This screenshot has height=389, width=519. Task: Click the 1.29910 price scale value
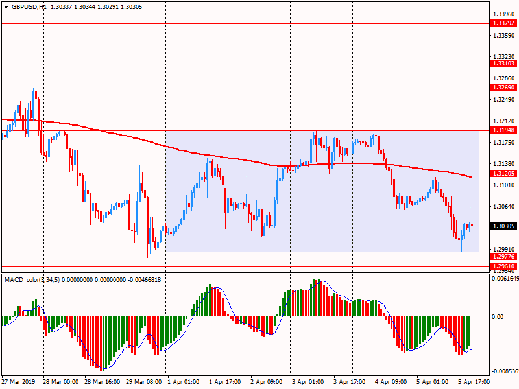[504, 250]
